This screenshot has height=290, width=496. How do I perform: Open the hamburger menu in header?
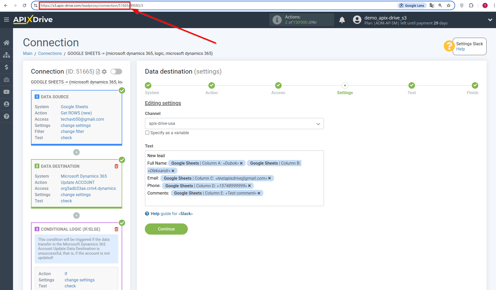(x=7, y=20)
